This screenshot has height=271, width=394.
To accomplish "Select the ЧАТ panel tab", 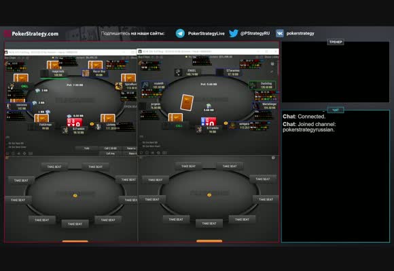I will 336,110.
